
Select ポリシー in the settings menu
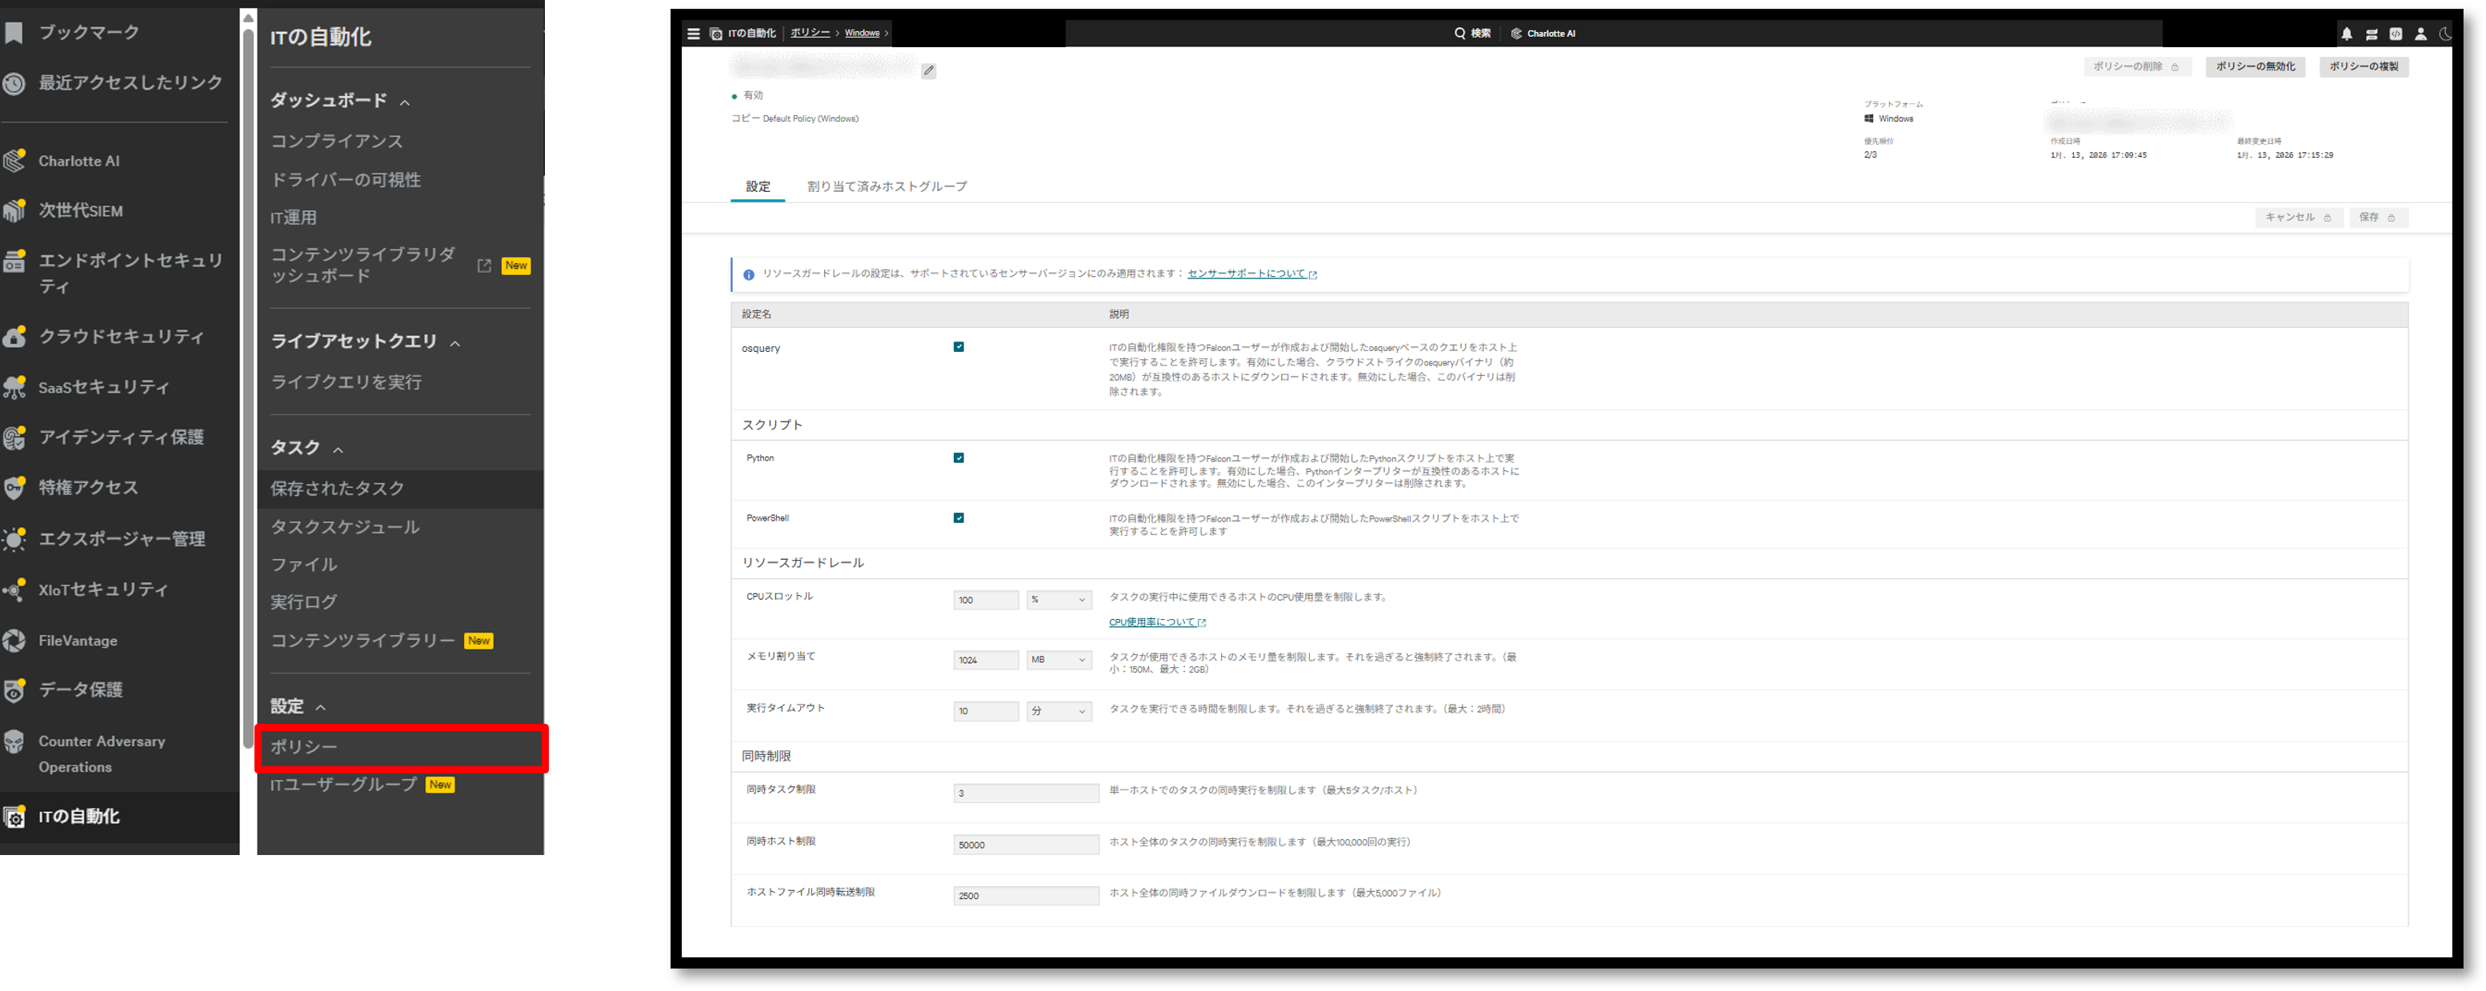pos(304,748)
